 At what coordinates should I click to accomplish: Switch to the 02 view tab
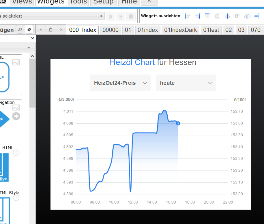pos(229,30)
